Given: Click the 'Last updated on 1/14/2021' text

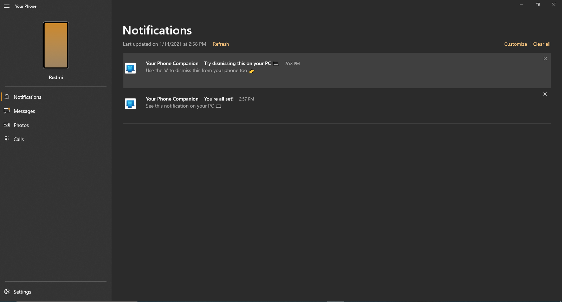Looking at the screenshot, I should [164, 44].
